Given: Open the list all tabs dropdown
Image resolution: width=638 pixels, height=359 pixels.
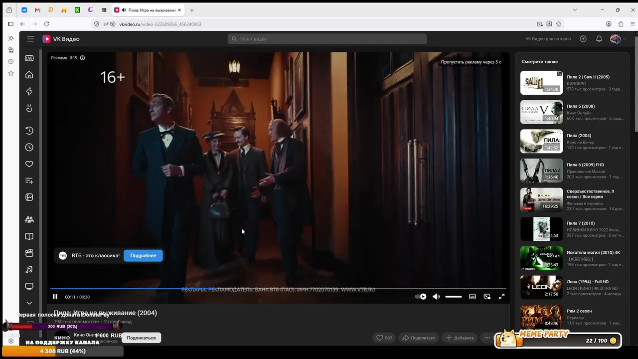Looking at the screenshot, I should click(575, 10).
